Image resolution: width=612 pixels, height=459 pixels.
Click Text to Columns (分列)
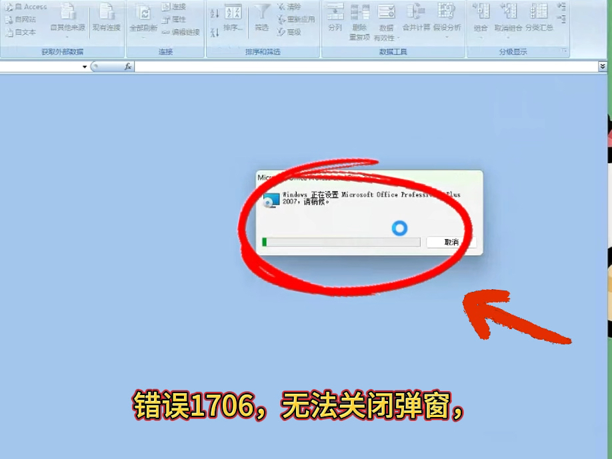(335, 17)
